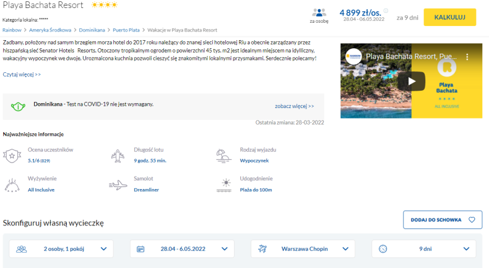
Task: Click the food dish Wyżywienie icon
Action: point(12,185)
